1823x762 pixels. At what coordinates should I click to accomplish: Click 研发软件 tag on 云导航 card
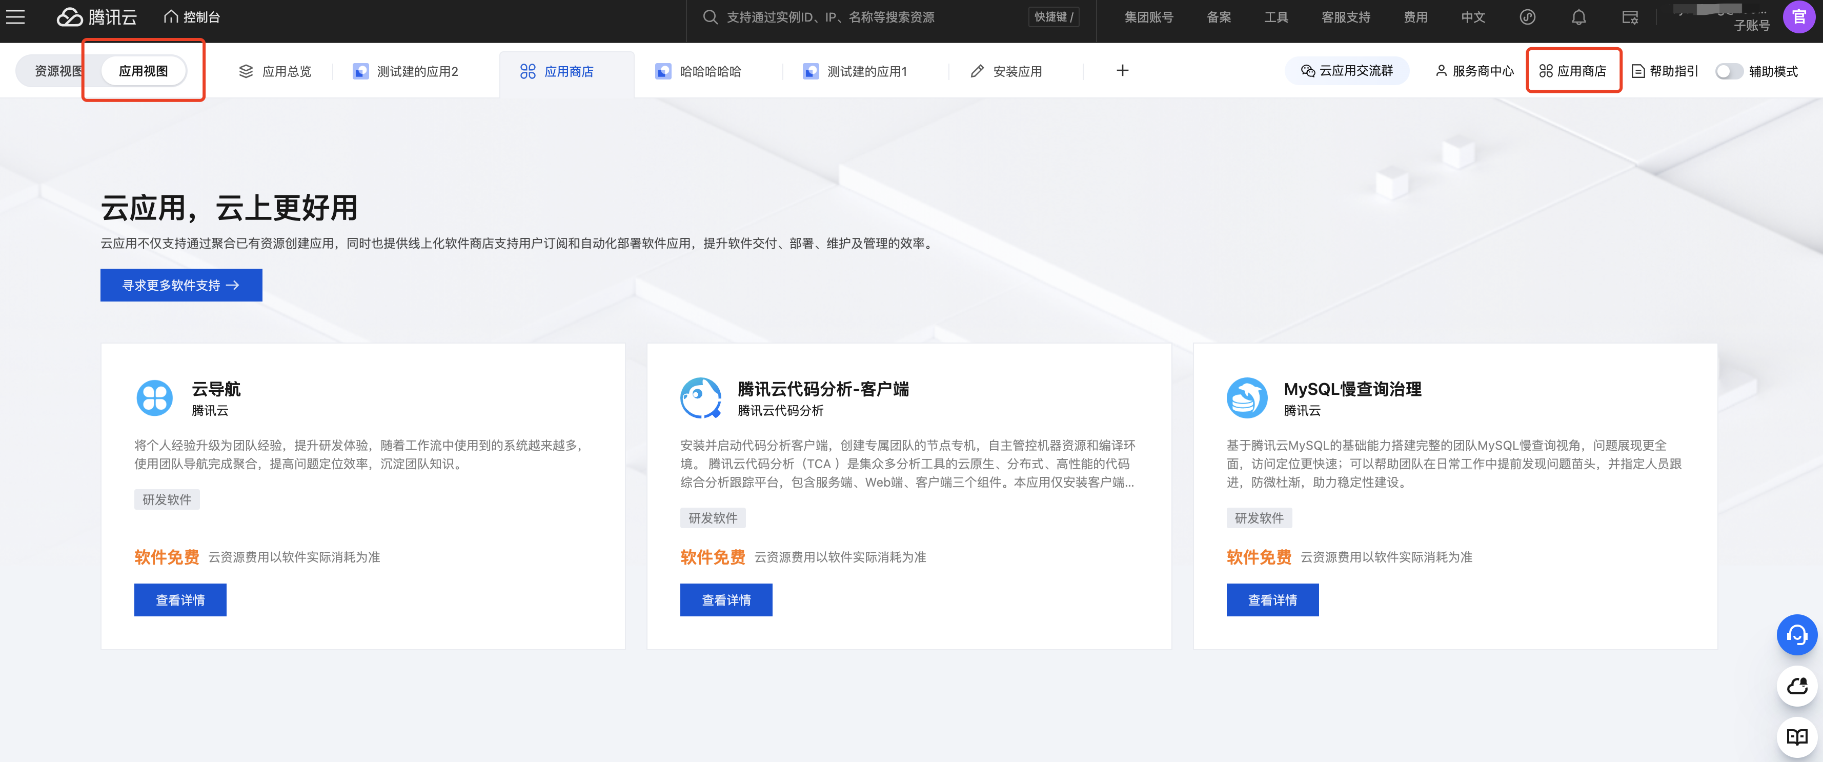(x=167, y=499)
